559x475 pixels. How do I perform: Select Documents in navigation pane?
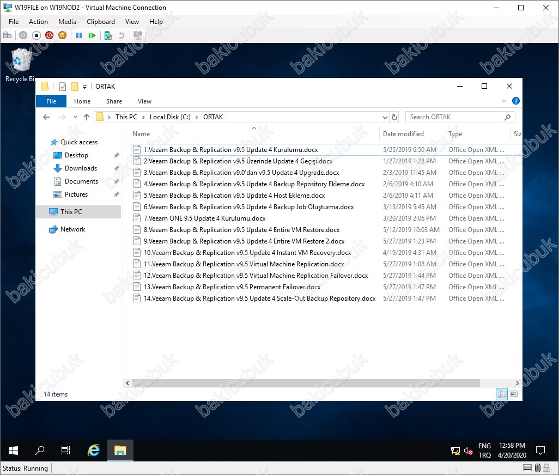coord(81,181)
